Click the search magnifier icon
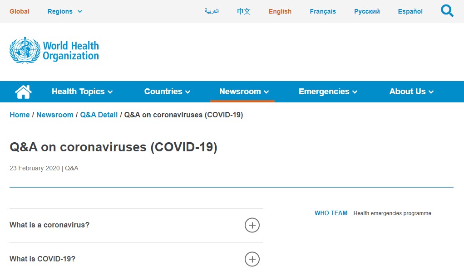The image size is (464, 275). [447, 11]
